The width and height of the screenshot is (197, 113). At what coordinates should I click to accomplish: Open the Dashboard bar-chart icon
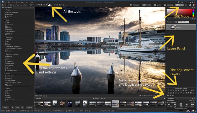(190, 5)
